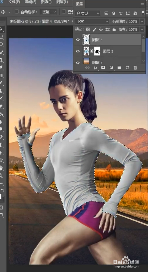
Task: Delete layer with trash icon
Action: pyautogui.click(x=135, y=68)
